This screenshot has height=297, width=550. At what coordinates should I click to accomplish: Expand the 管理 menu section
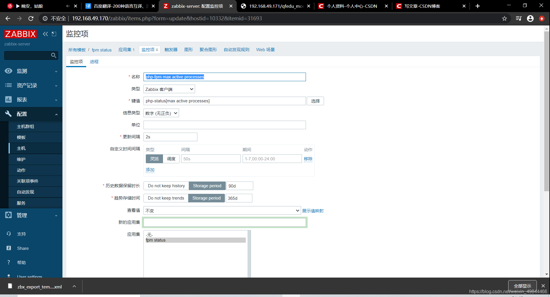[x=56, y=215]
